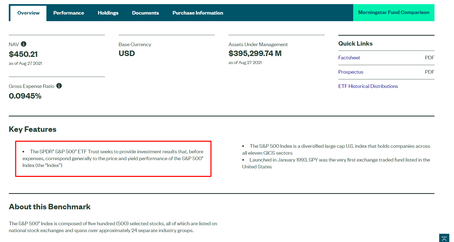Open the Factsheet link
Screen dimensions: 454x242
pyautogui.click(x=349, y=58)
